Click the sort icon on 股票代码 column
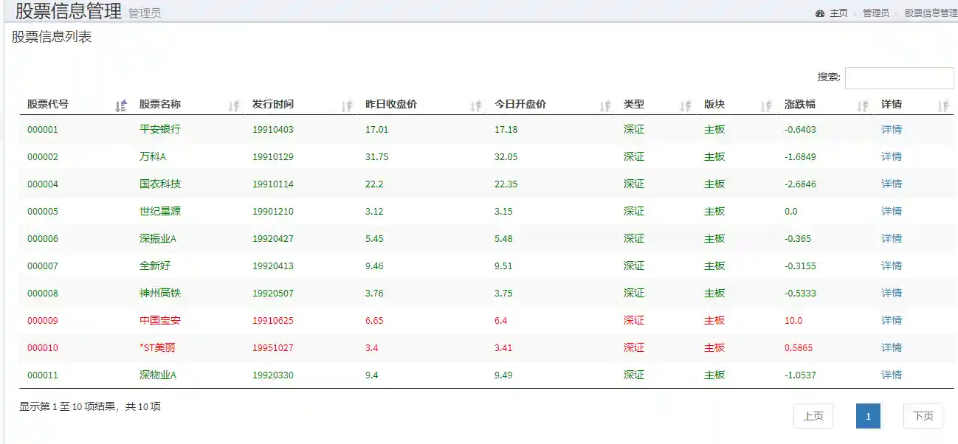Viewport: 958px width, 444px height. coord(121,105)
